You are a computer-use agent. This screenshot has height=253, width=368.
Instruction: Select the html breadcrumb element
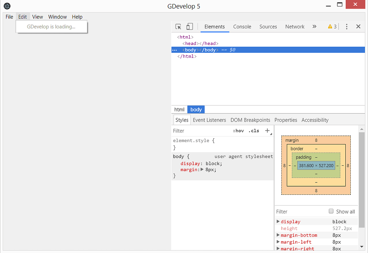(179, 110)
